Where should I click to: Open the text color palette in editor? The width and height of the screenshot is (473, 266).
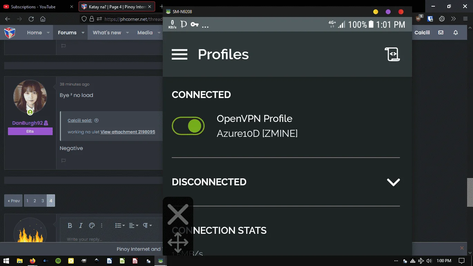(x=92, y=225)
